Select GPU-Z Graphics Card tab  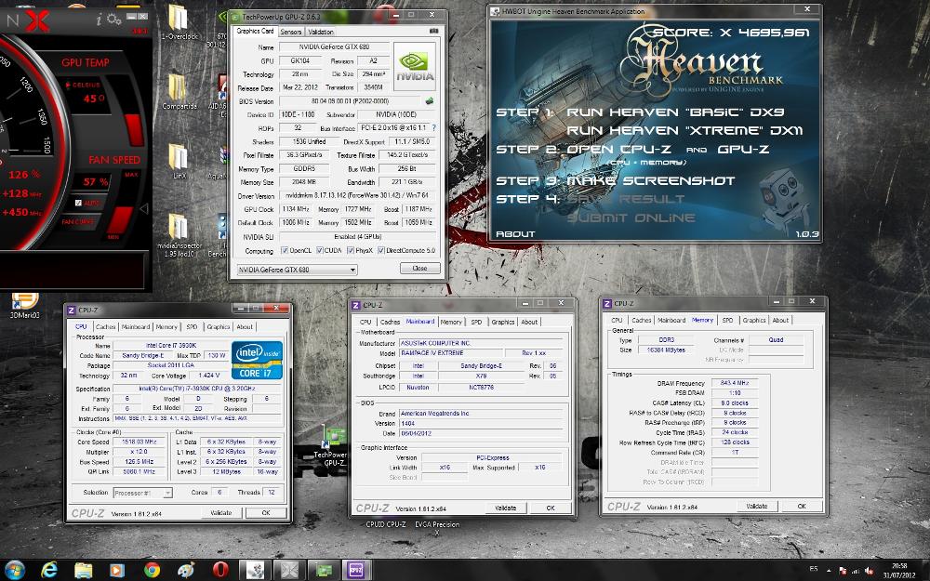click(255, 31)
